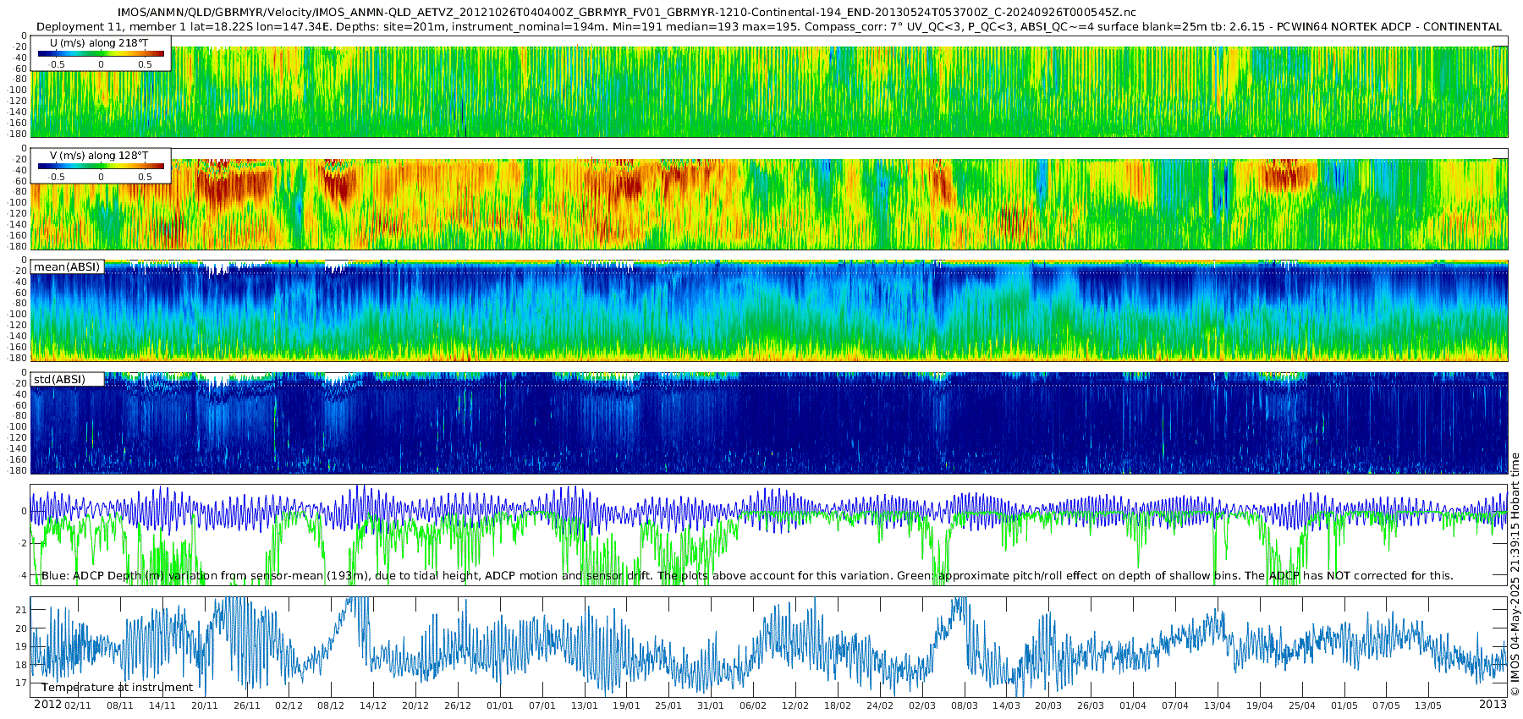Select the 'U (m/s) along 218°T' legend title

coord(100,42)
